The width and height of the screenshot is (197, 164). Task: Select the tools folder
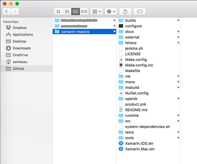click(148, 138)
